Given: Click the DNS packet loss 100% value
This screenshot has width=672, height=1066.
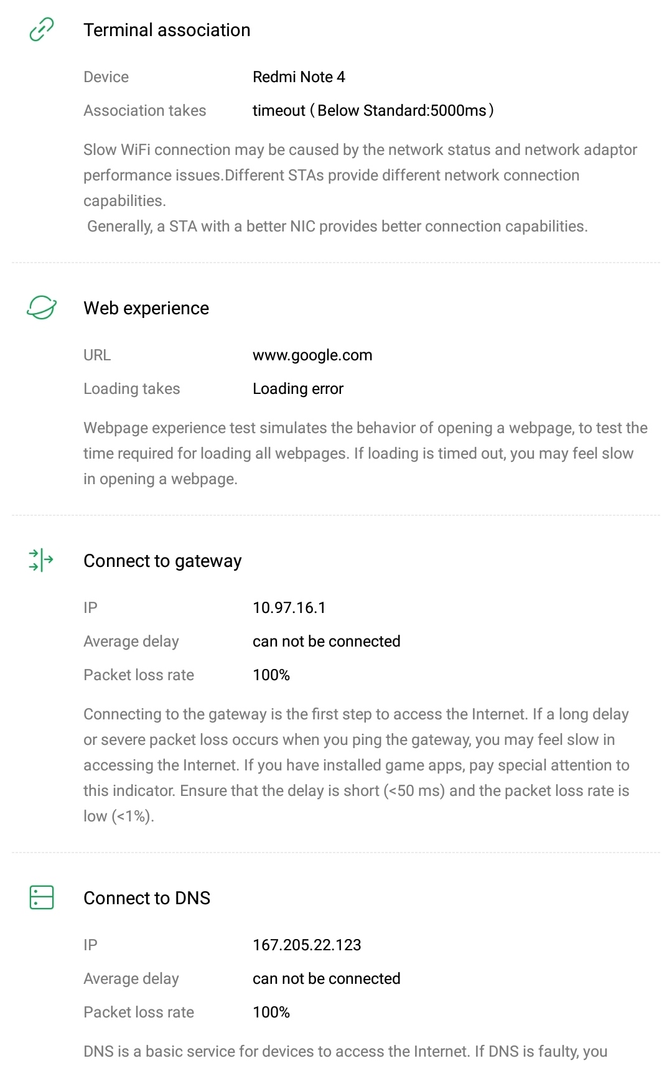Looking at the screenshot, I should click(x=271, y=1012).
